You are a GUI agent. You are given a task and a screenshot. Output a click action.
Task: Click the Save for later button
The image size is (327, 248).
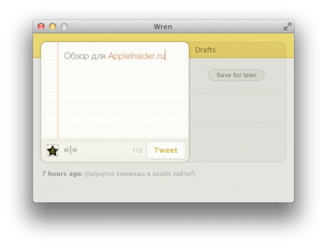[236, 75]
